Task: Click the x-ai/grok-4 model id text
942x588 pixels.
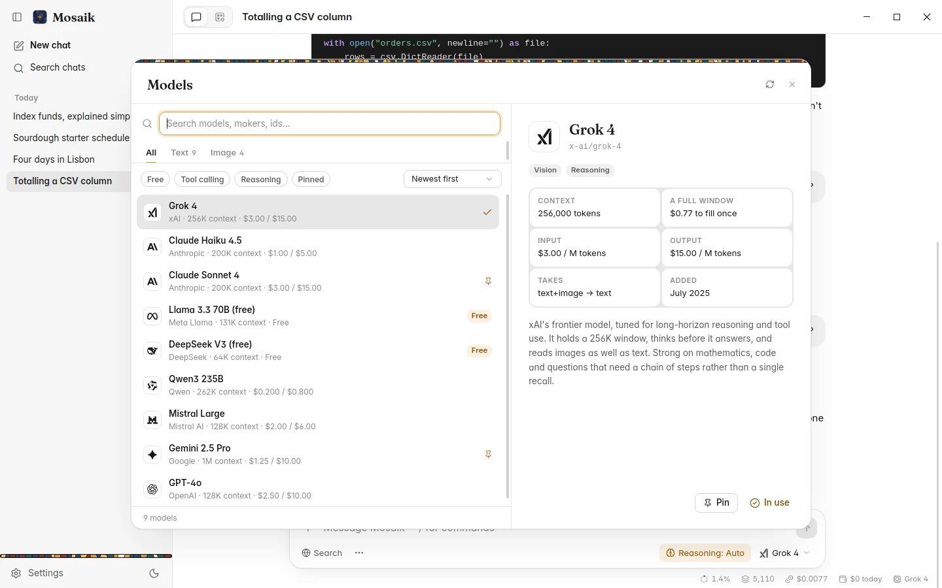Action: coord(595,146)
